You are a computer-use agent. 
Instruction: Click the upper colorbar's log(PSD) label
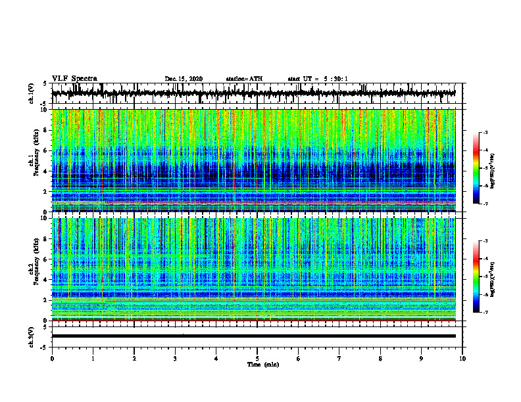[x=493, y=171]
